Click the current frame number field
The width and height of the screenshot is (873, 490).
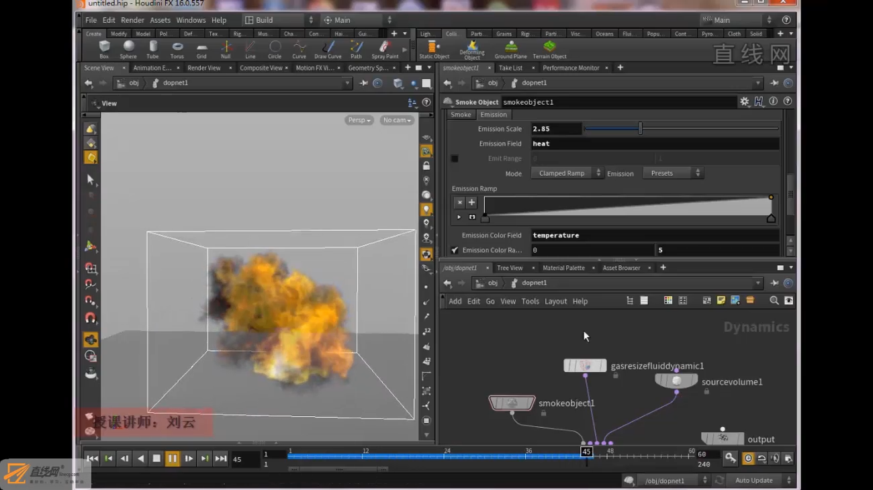[244, 460]
